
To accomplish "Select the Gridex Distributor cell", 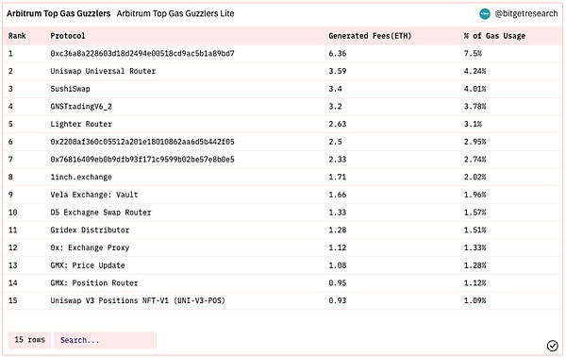I will 90,230.
